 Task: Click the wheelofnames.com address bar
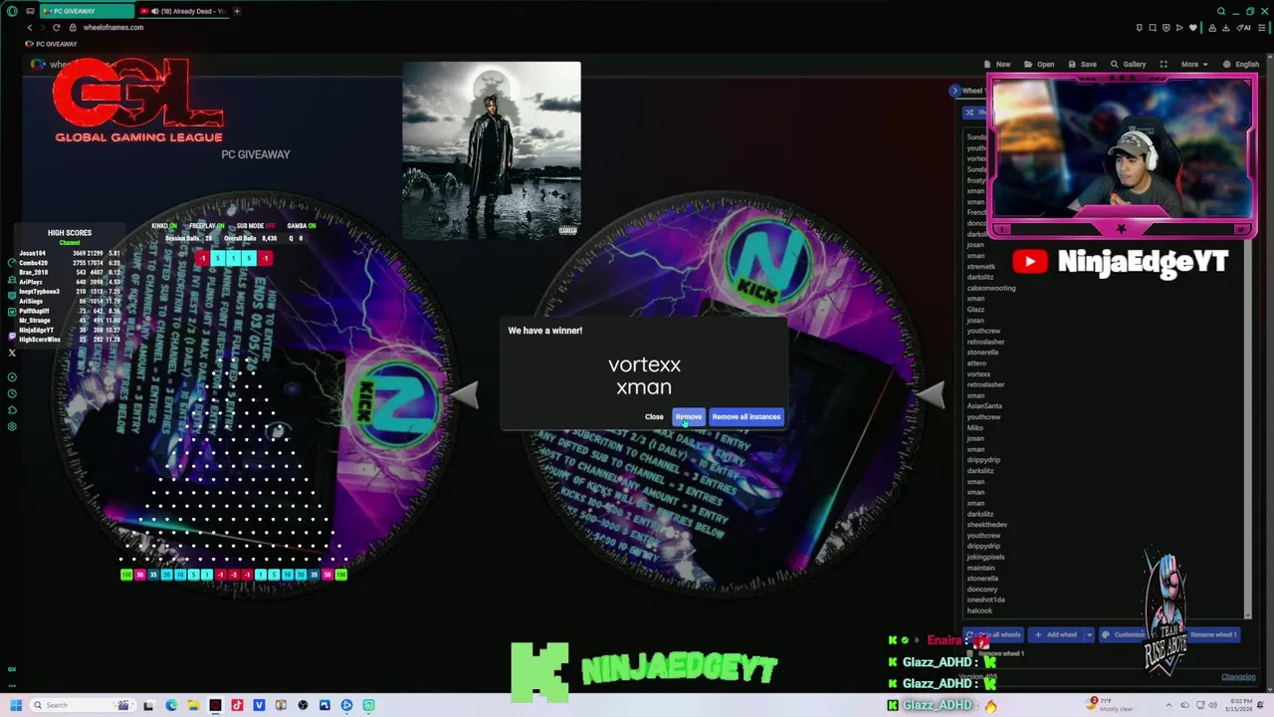112,27
